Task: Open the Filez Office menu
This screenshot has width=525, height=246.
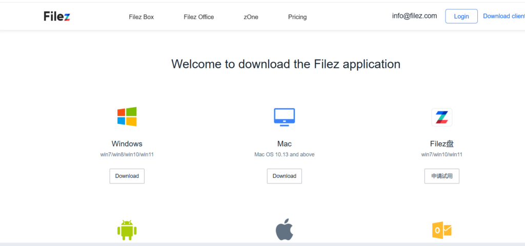Action: [x=199, y=17]
